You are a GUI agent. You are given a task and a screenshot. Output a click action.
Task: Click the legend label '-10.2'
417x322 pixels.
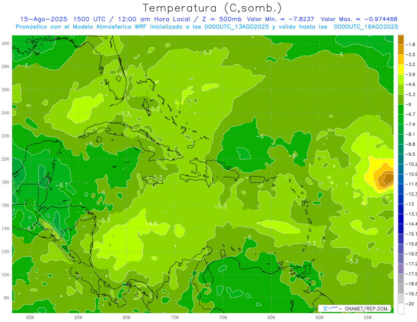412,164
